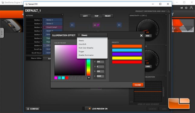Open the user account icon

tap(191, 8)
